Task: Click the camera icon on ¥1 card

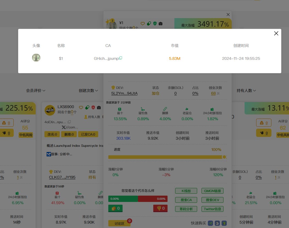Action: 160,24
